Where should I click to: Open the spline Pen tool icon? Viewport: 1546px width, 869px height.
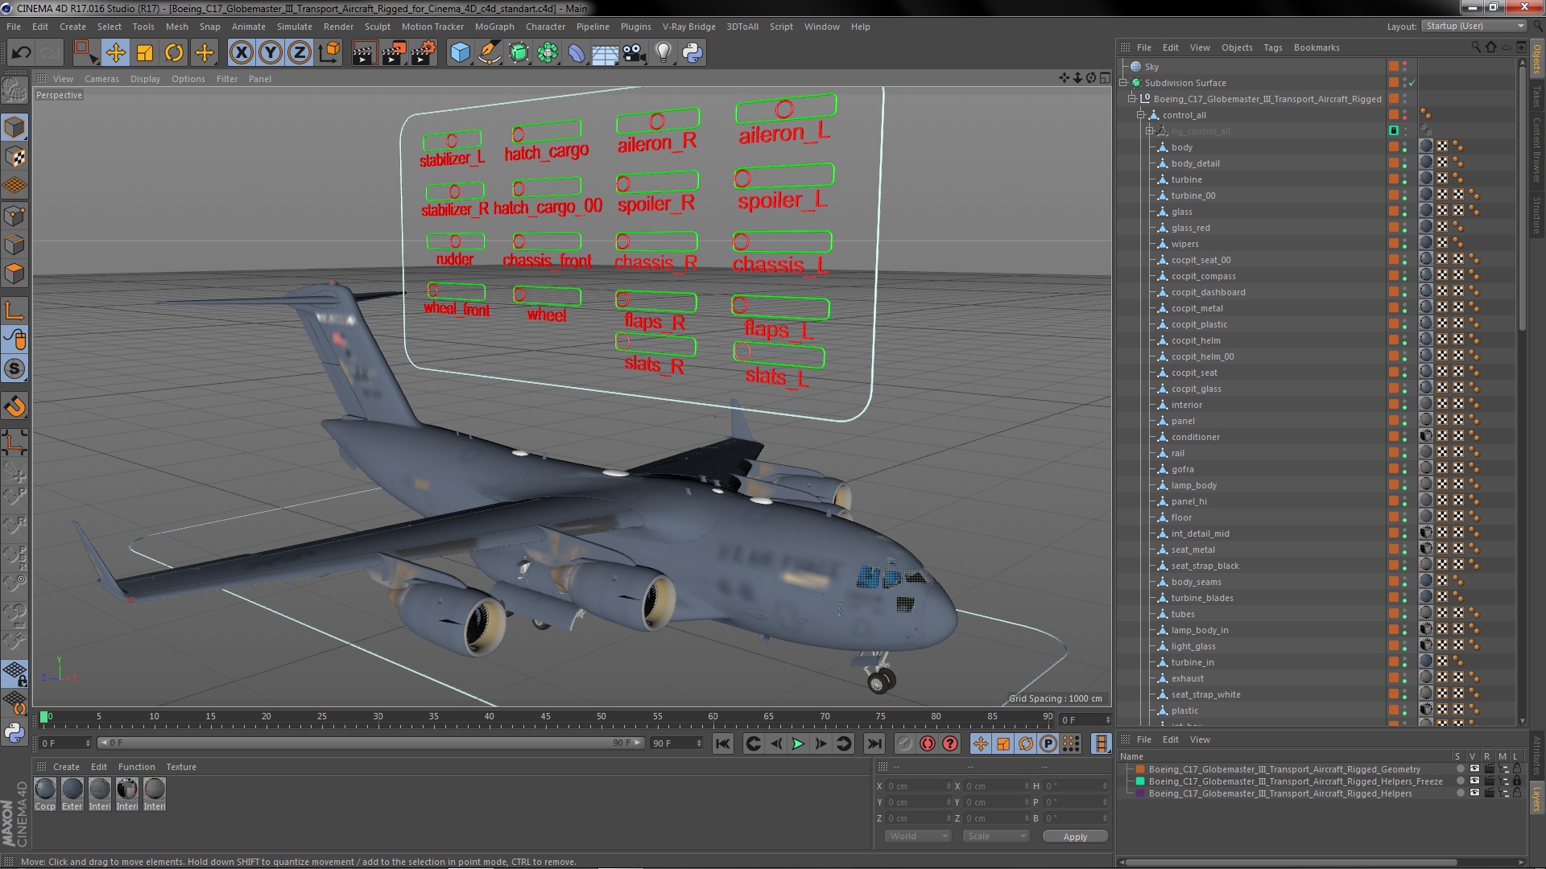tap(489, 53)
